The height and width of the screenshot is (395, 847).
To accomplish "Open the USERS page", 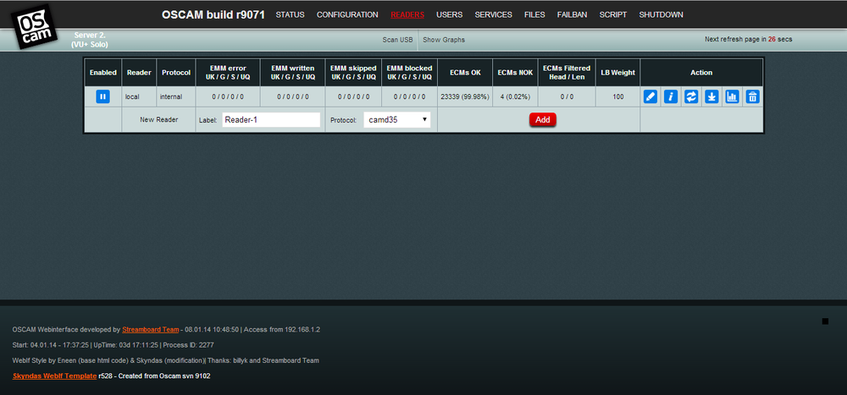I will click(x=449, y=15).
